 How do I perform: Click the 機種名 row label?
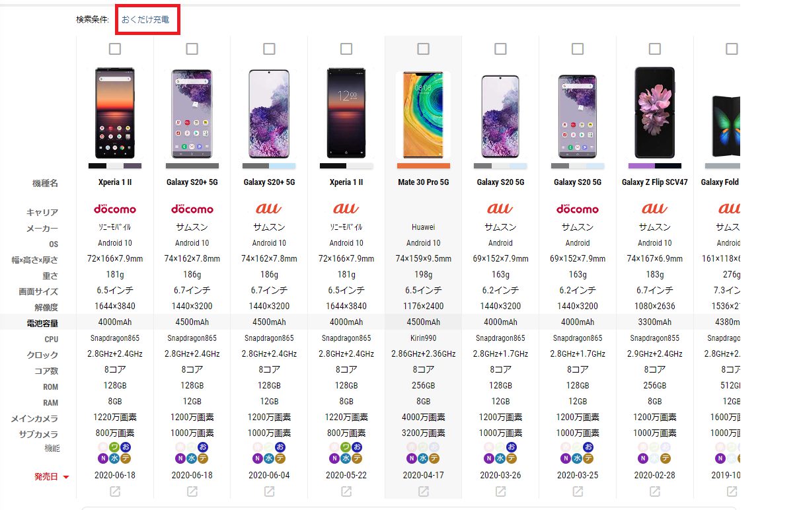coord(45,183)
